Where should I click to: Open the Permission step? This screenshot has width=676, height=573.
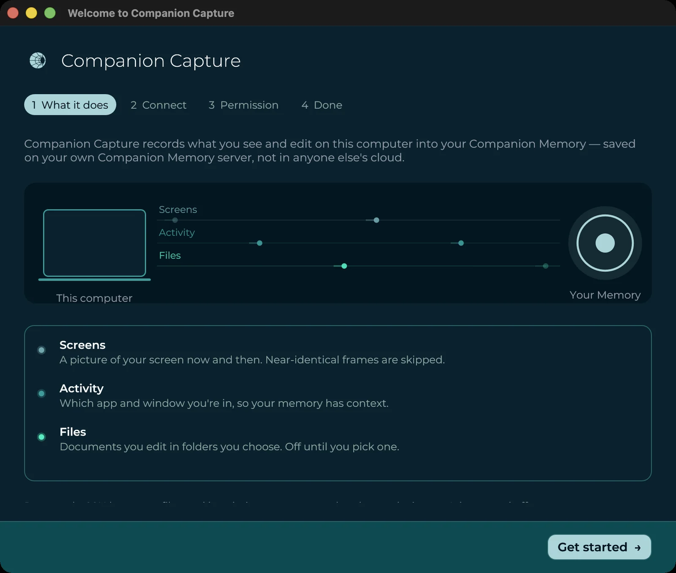point(243,105)
